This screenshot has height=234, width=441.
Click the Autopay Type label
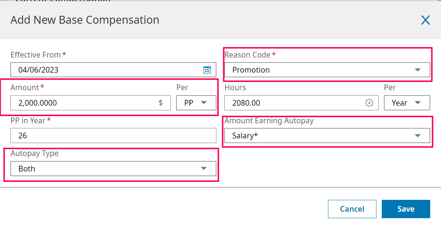click(34, 153)
